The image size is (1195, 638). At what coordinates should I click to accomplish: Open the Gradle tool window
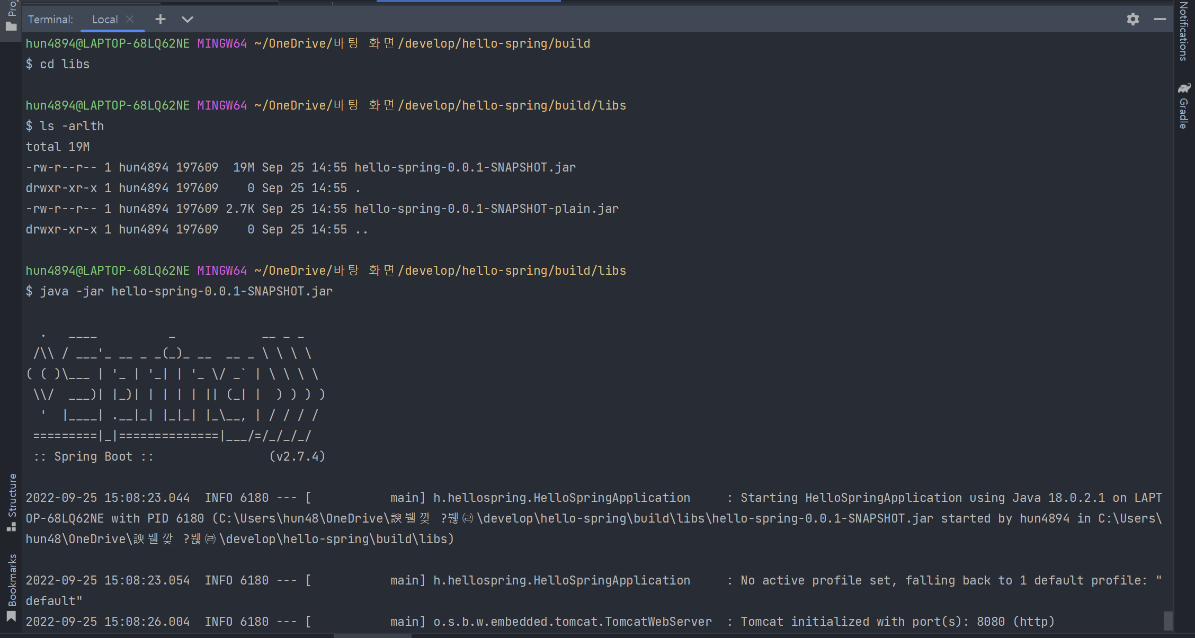1184,106
